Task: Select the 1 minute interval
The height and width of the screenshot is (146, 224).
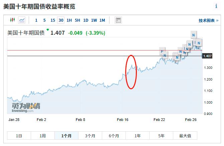Action: (x=36, y=20)
